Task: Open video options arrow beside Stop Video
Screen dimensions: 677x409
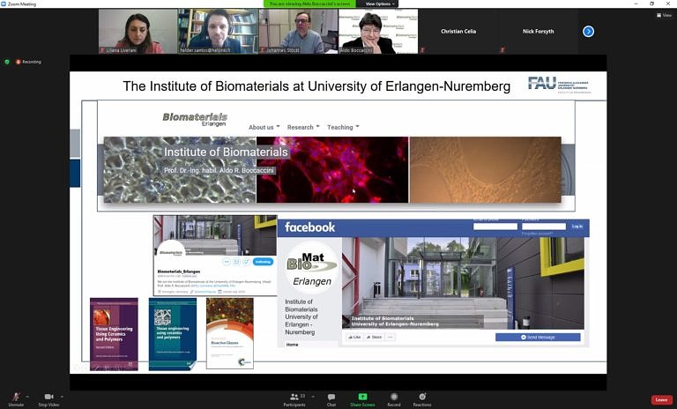Action: point(62,397)
